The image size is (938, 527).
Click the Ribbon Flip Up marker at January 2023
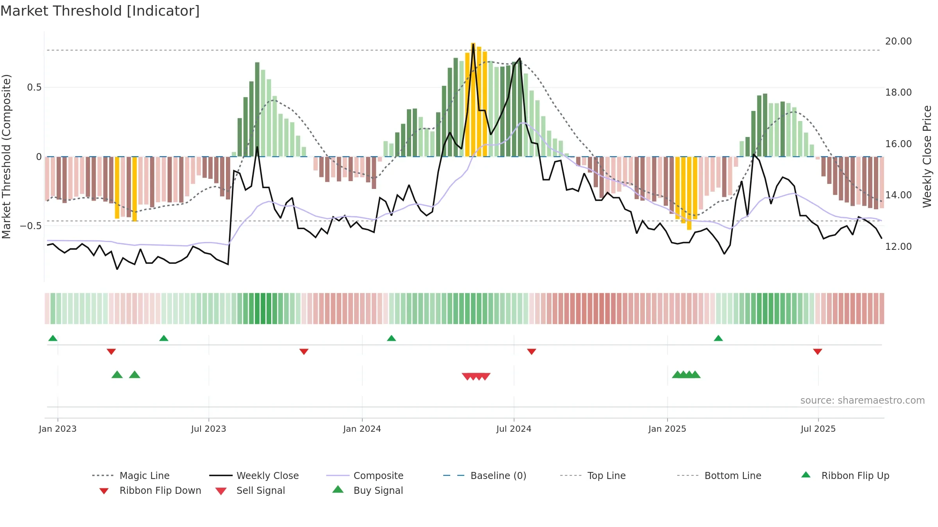[53, 338]
